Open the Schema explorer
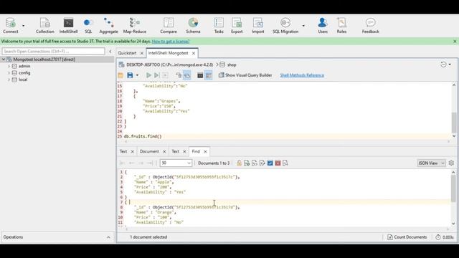Image resolution: width=459 pixels, height=258 pixels. click(193, 26)
